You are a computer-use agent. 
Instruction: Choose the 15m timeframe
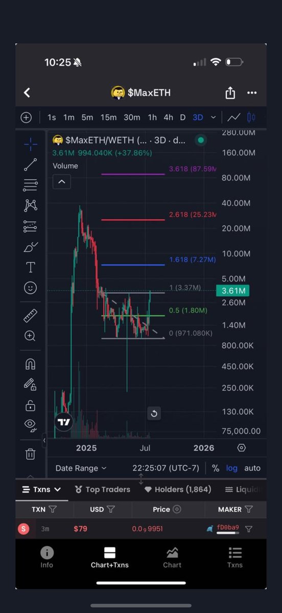pos(108,117)
